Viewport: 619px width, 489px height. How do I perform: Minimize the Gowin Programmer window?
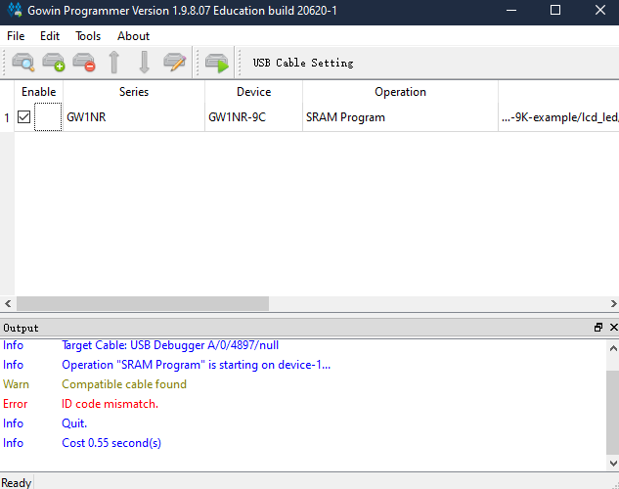[x=511, y=10]
